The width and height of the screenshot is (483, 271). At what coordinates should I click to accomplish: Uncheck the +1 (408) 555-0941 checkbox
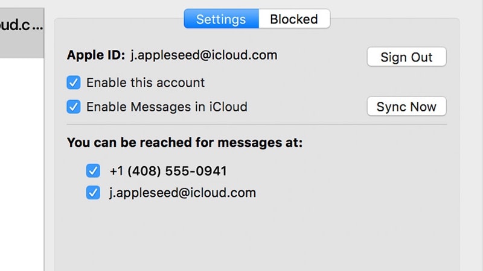tap(93, 171)
